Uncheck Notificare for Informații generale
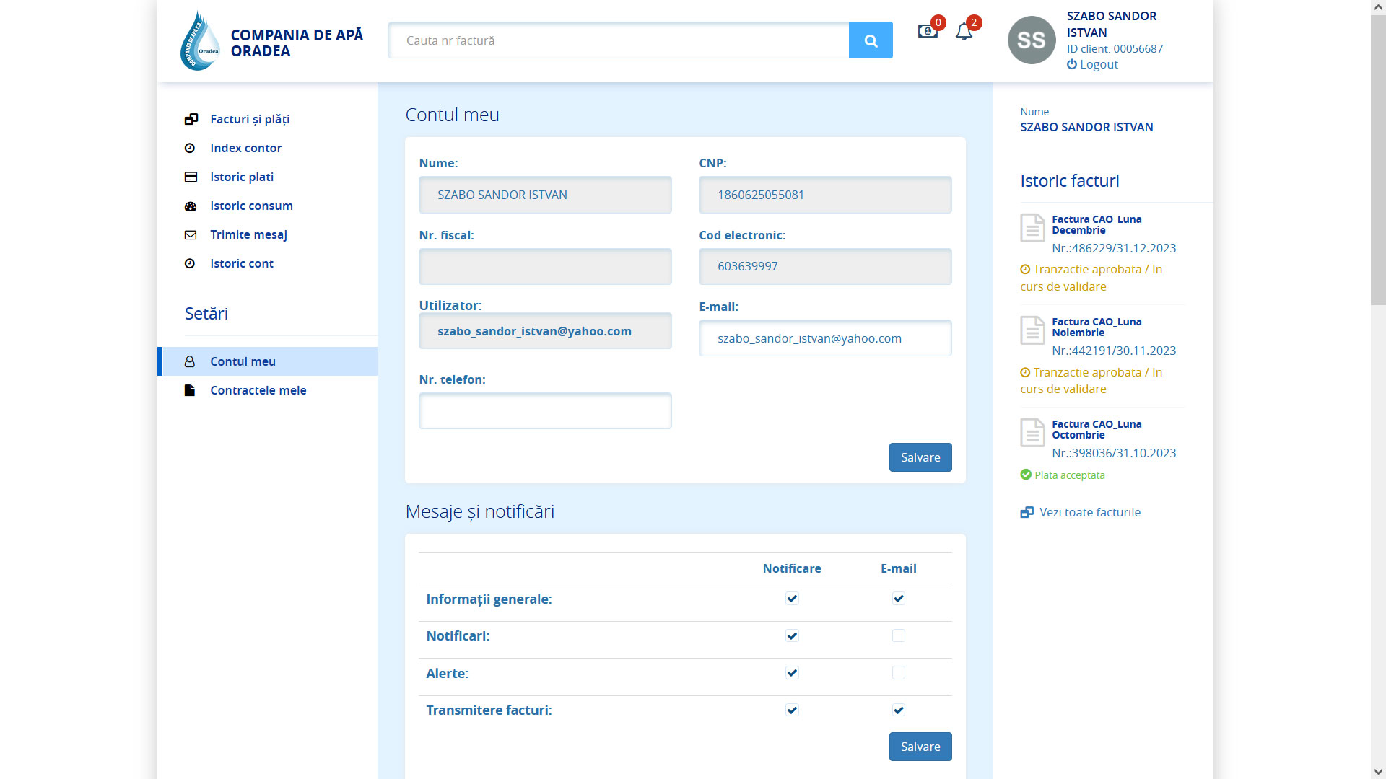Image resolution: width=1386 pixels, height=779 pixels. click(792, 598)
